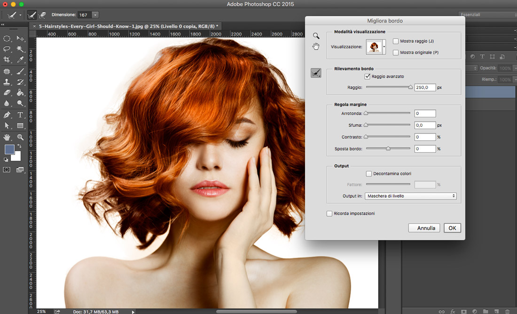Screen dimensions: 517x314
Task: Click the Sposta bordo slider handle
Action: pos(388,148)
